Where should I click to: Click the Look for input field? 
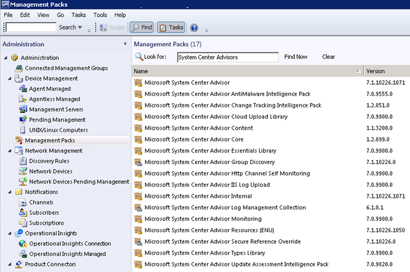click(x=228, y=57)
